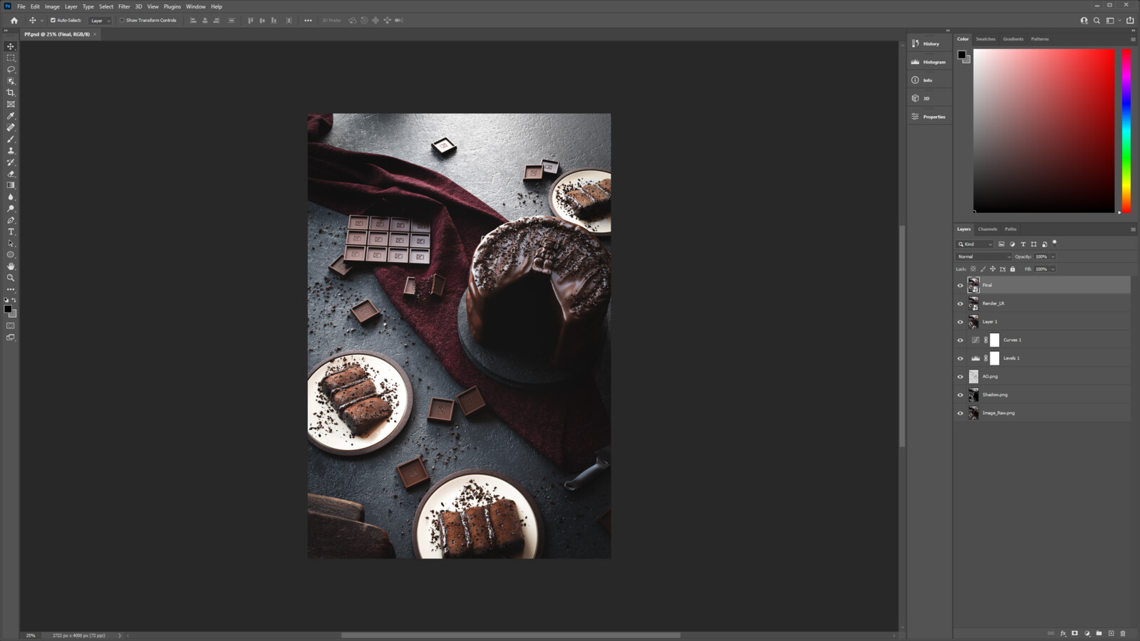Enable Show Transform Controls checkbox

tap(122, 21)
